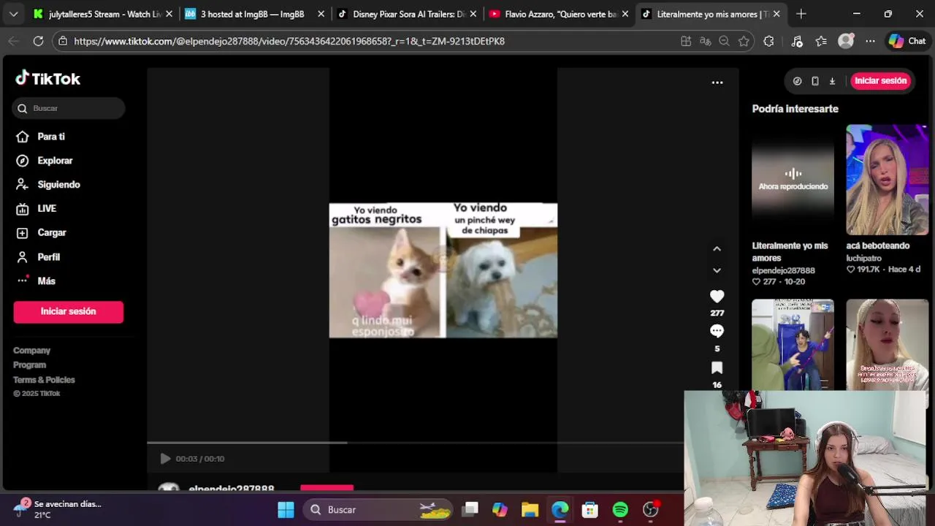The width and height of the screenshot is (935, 526).
Task: Open the guitar player video thumbnail
Action: coord(793,344)
